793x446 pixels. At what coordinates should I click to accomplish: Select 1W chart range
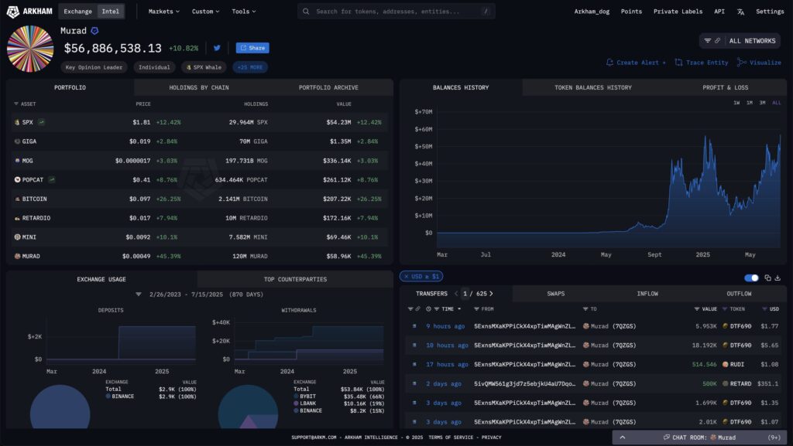click(x=736, y=103)
